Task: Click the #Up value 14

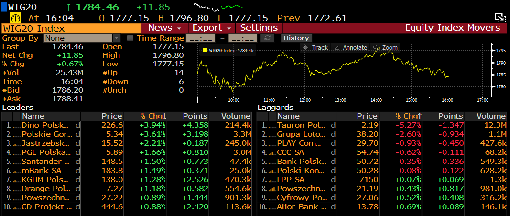Action: point(179,73)
